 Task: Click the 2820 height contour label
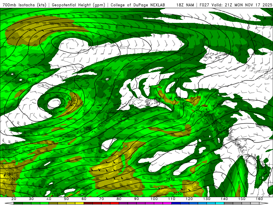coord(13,179)
